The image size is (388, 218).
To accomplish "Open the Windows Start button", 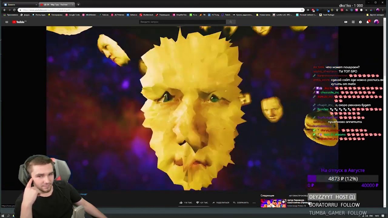I will pos(3,216).
